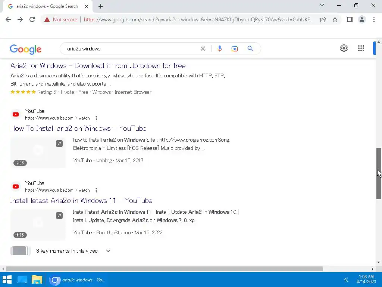382x287 pixels.
Task: Open File Explorer from taskbar
Action: point(37,280)
